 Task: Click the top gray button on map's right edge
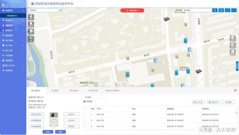click(232, 38)
